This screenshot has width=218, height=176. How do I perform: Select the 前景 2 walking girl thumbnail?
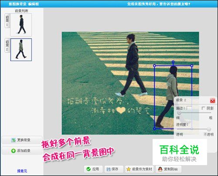coord(21,50)
